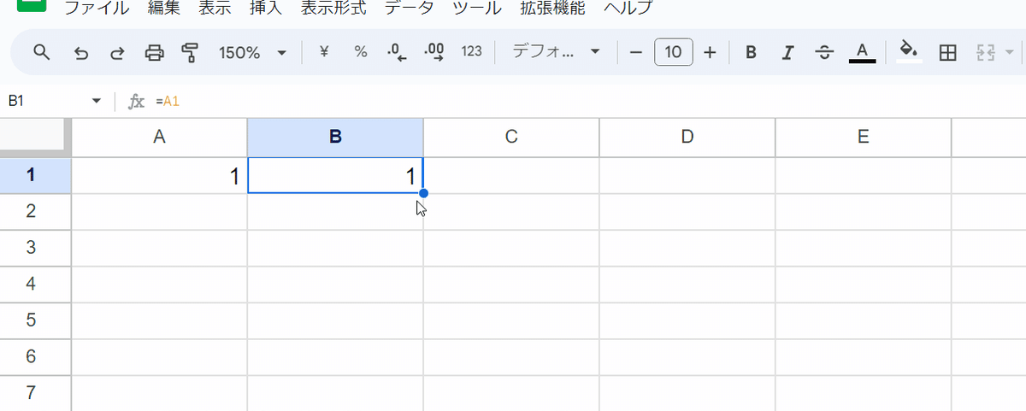Screen dimensions: 1026x411
Task: Open the 拡張機能 menu
Action: (552, 9)
